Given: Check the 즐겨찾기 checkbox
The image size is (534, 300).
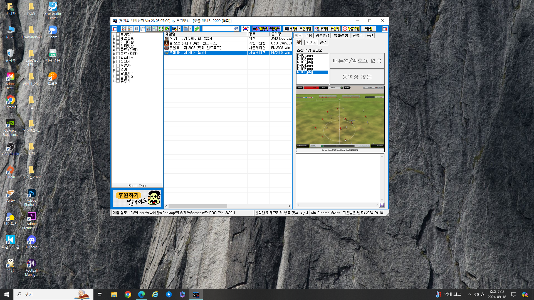Looking at the screenshot, I should pyautogui.click(x=118, y=34).
